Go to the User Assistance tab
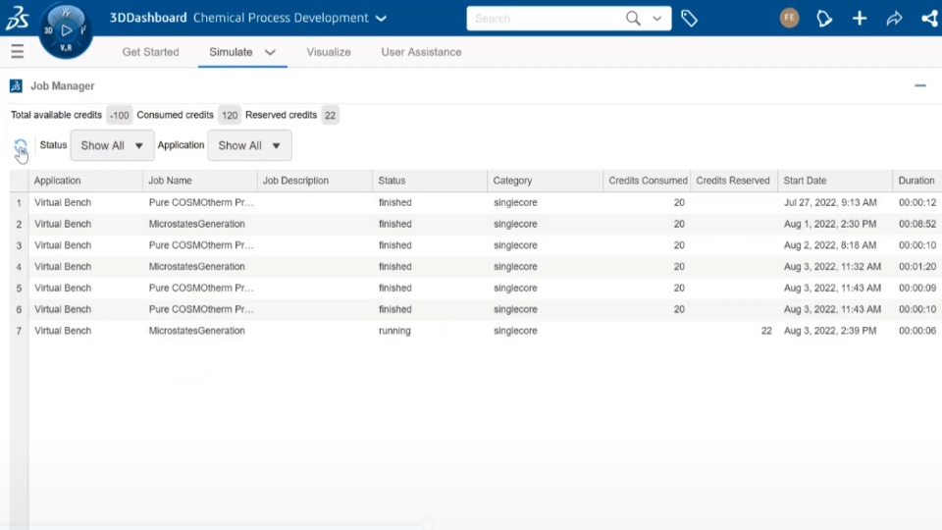This screenshot has width=942, height=530. coord(421,52)
